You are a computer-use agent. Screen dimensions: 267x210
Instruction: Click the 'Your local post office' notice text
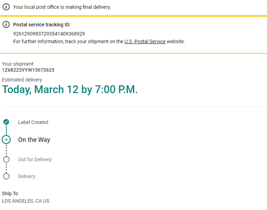pyautogui.click(x=62, y=7)
